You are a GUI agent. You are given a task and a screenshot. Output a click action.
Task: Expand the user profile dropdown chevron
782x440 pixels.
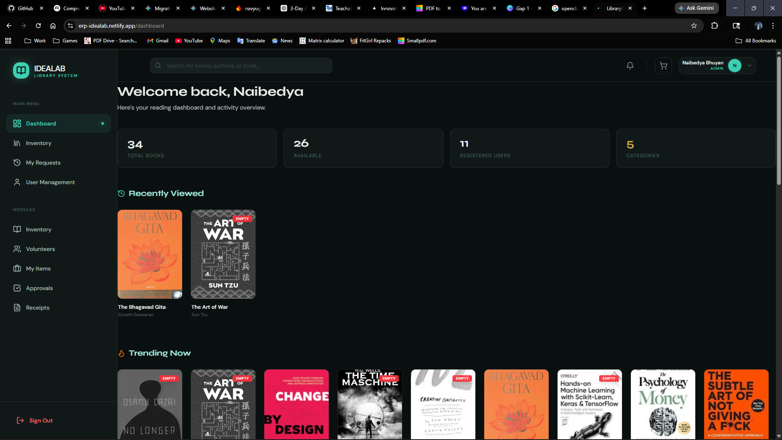pyautogui.click(x=749, y=66)
